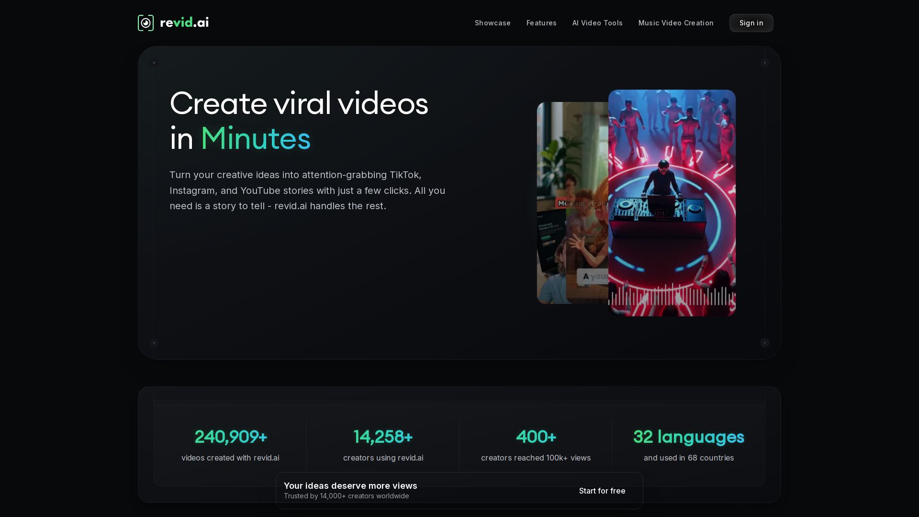Select the DJ neon dance video thumbnail
The width and height of the screenshot is (919, 517).
[672, 202]
